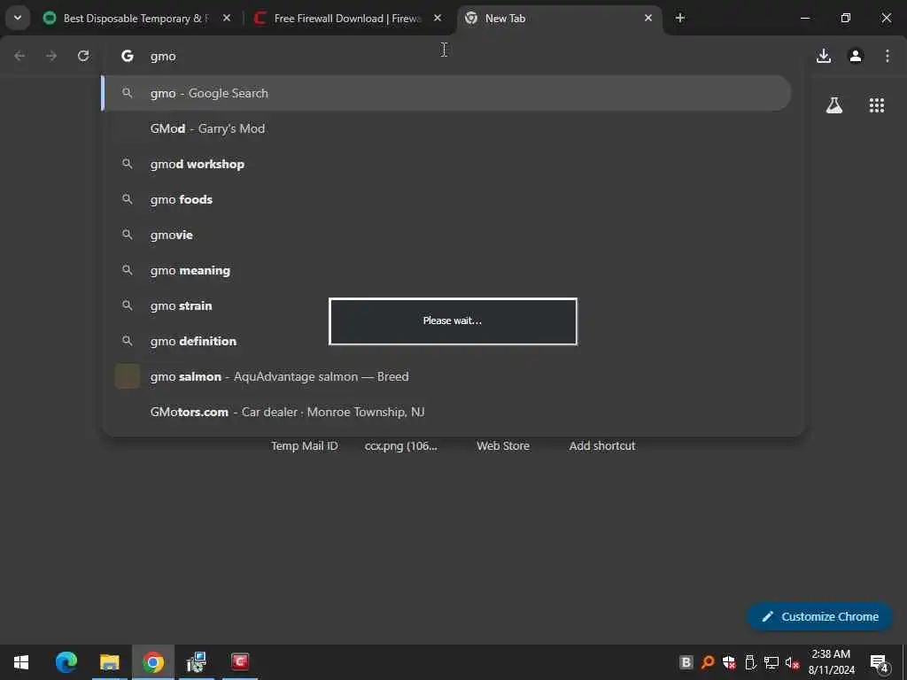Choose gmod workshop suggestion

446,164
